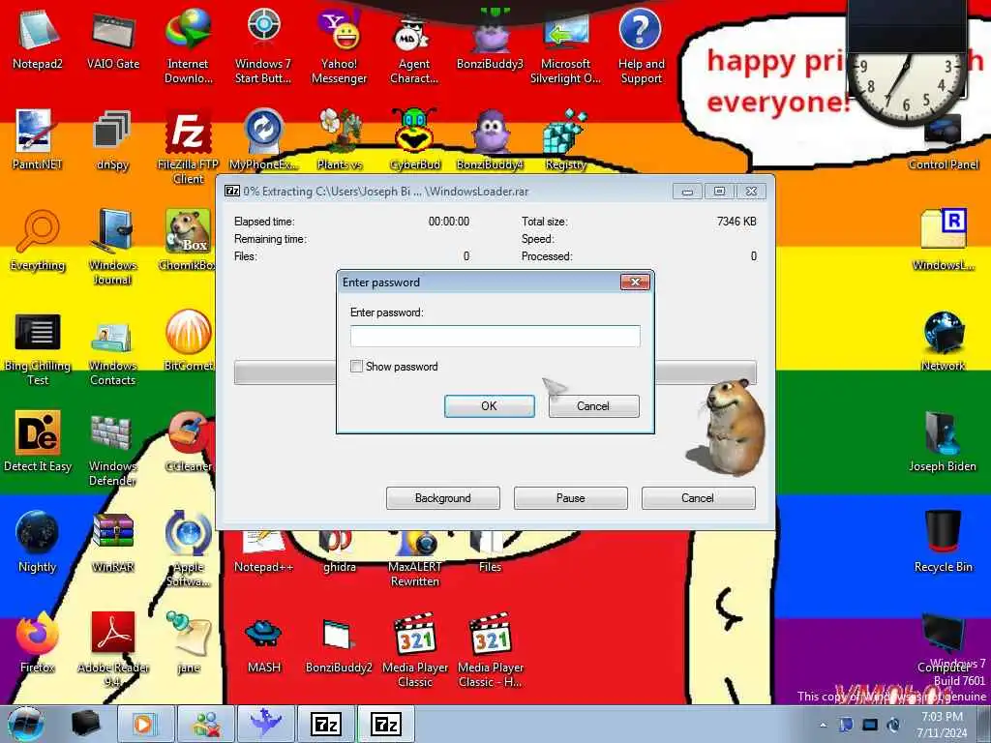
Task: Launch CCleaner
Action: click(189, 442)
